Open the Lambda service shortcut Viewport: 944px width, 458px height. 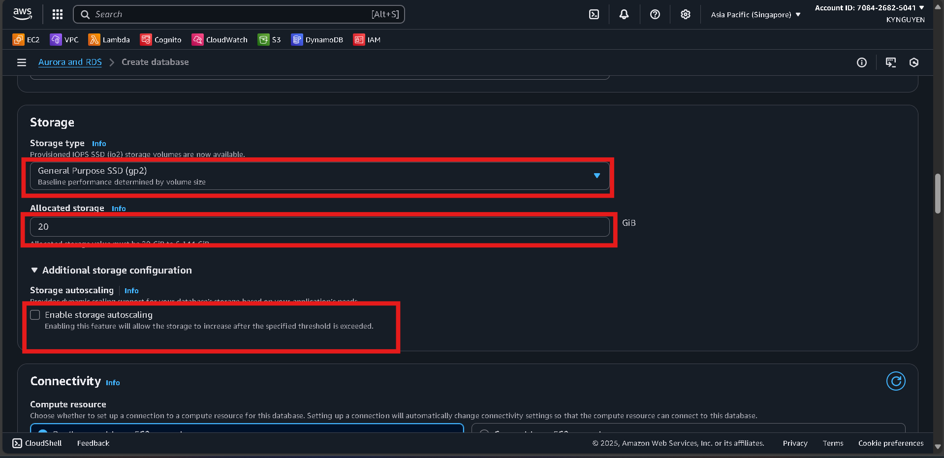point(109,39)
